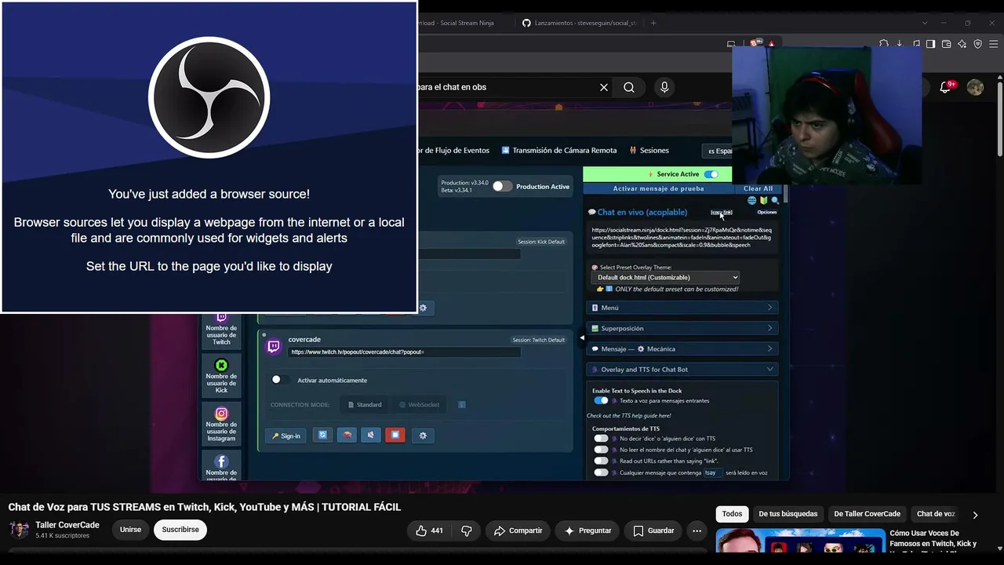Click the Brave Rewards triangle icon
The height and width of the screenshot is (565, 1004).
tap(771, 43)
